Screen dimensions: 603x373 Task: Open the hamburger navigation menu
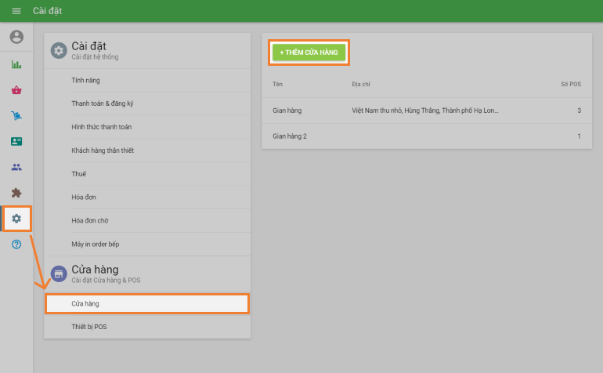[x=16, y=11]
